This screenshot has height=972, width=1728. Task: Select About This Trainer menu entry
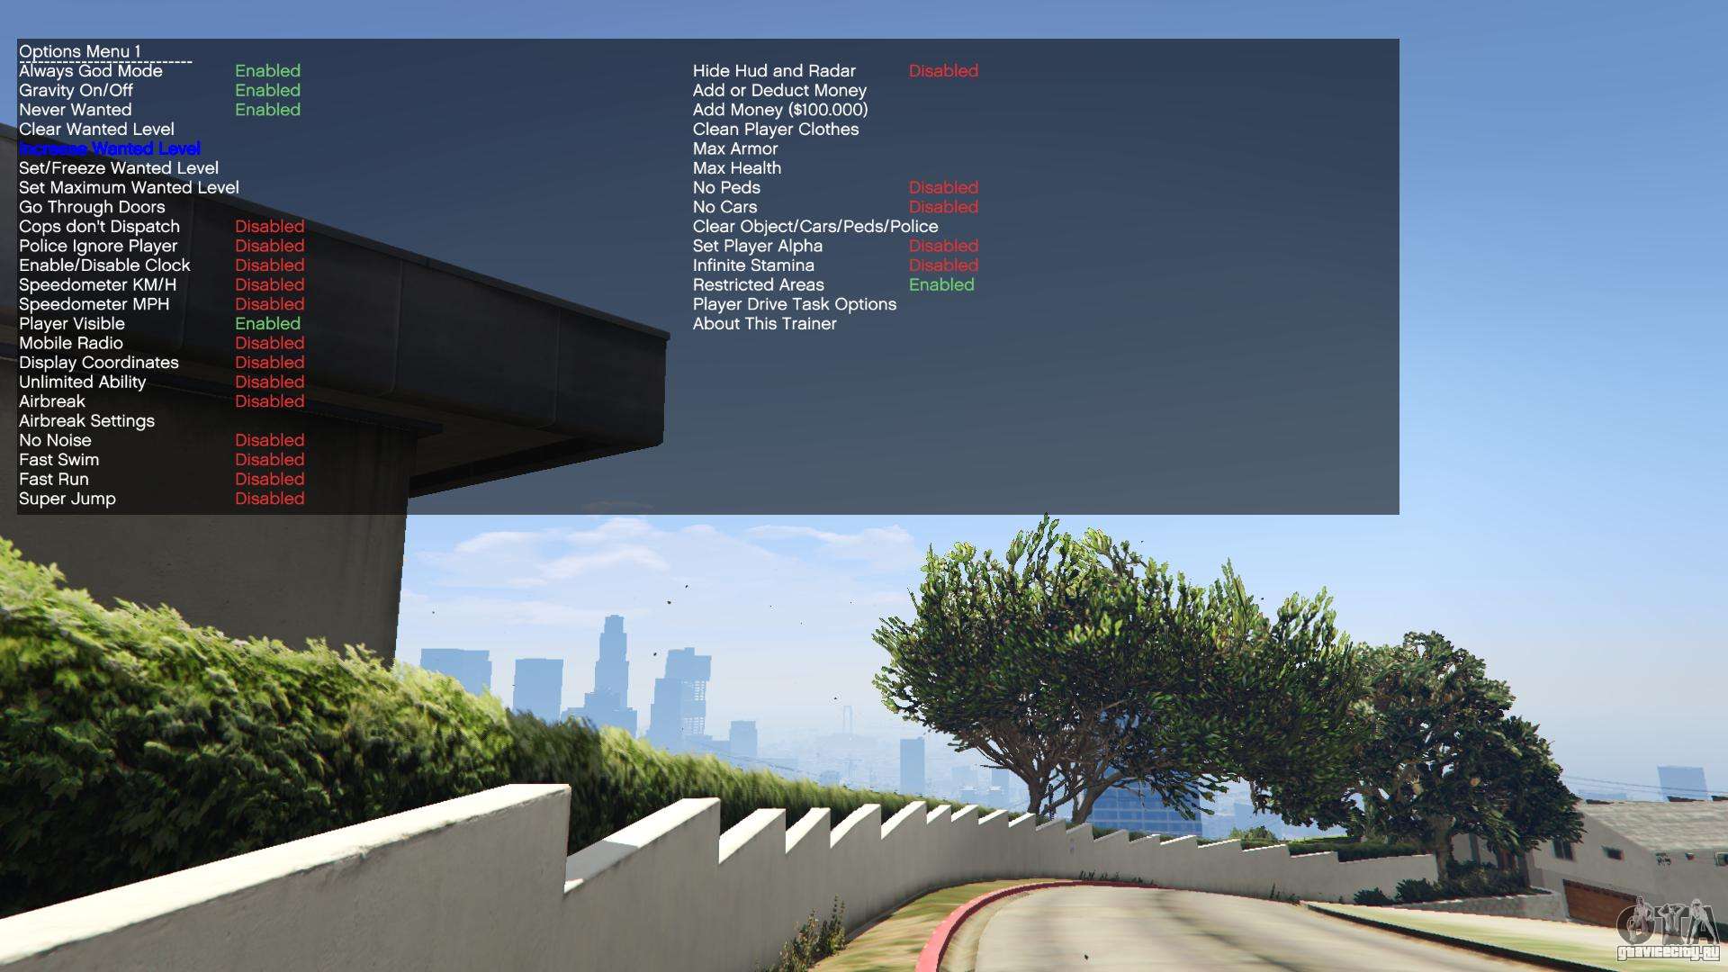(766, 324)
